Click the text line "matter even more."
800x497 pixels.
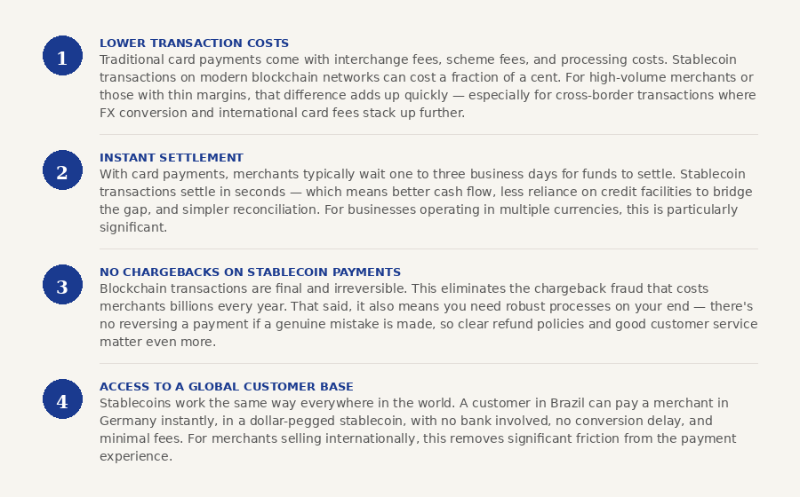click(x=157, y=342)
